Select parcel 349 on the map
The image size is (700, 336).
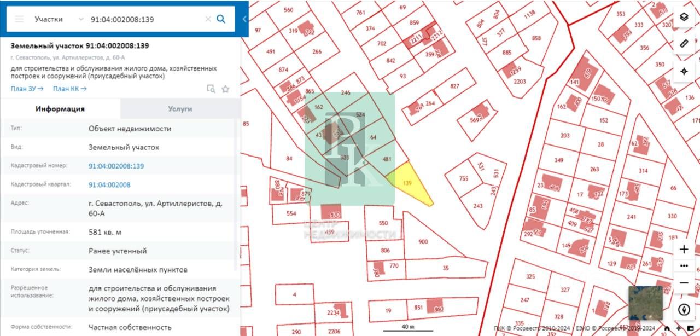(x=559, y=160)
